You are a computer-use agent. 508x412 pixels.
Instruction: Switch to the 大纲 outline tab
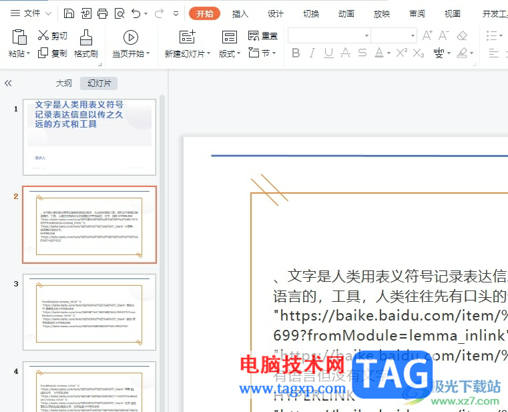coord(64,83)
